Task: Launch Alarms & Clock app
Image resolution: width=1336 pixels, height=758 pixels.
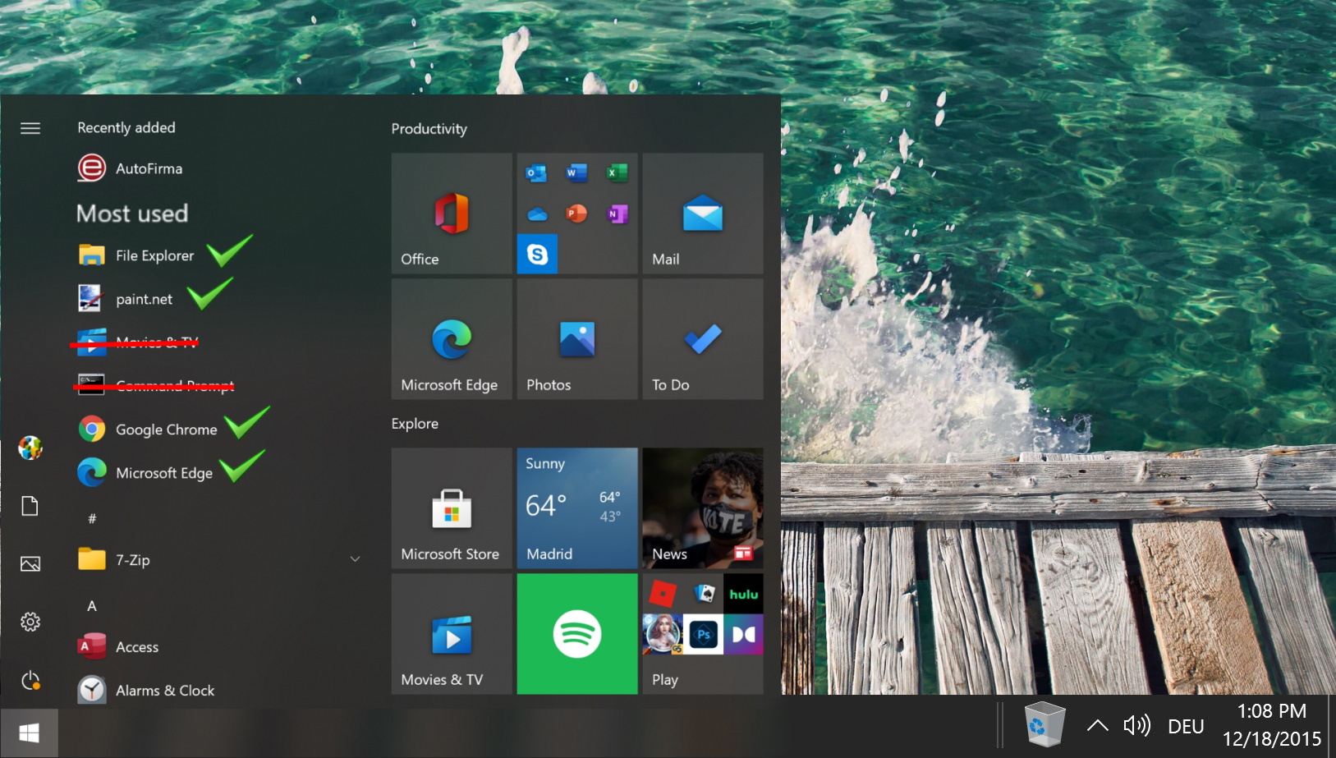Action: point(146,691)
